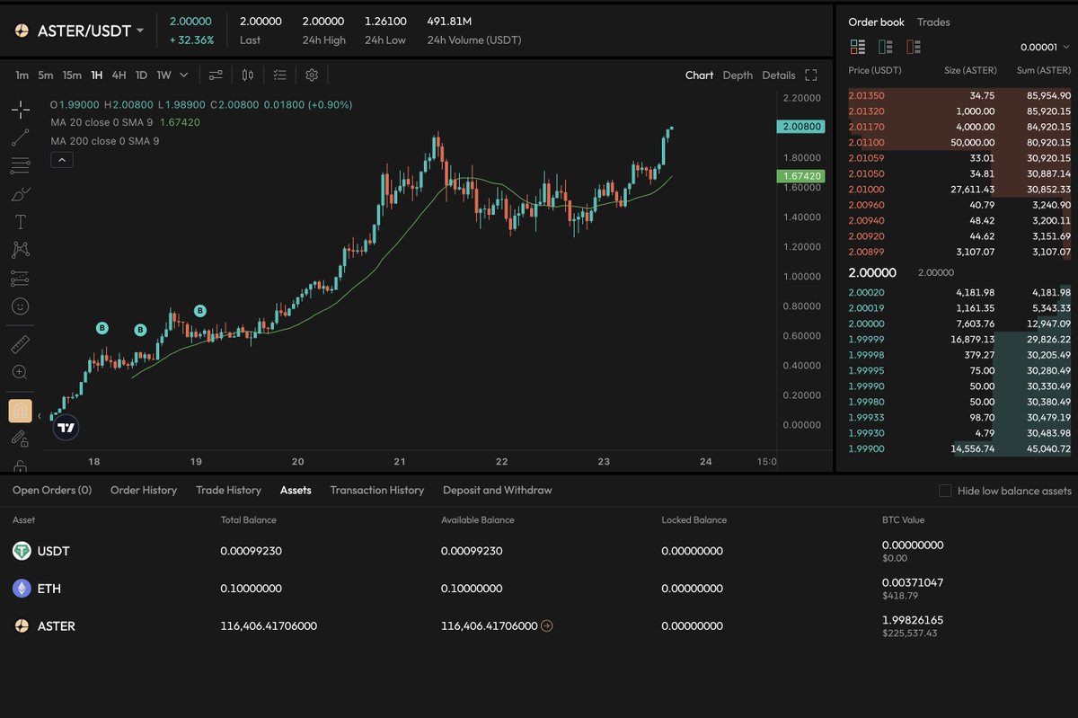Click the ASTER asset row icon
The height and width of the screenshot is (718, 1078).
(x=22, y=625)
